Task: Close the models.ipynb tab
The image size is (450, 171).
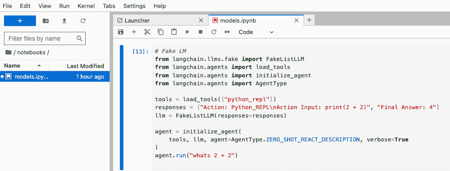Action: [296, 21]
